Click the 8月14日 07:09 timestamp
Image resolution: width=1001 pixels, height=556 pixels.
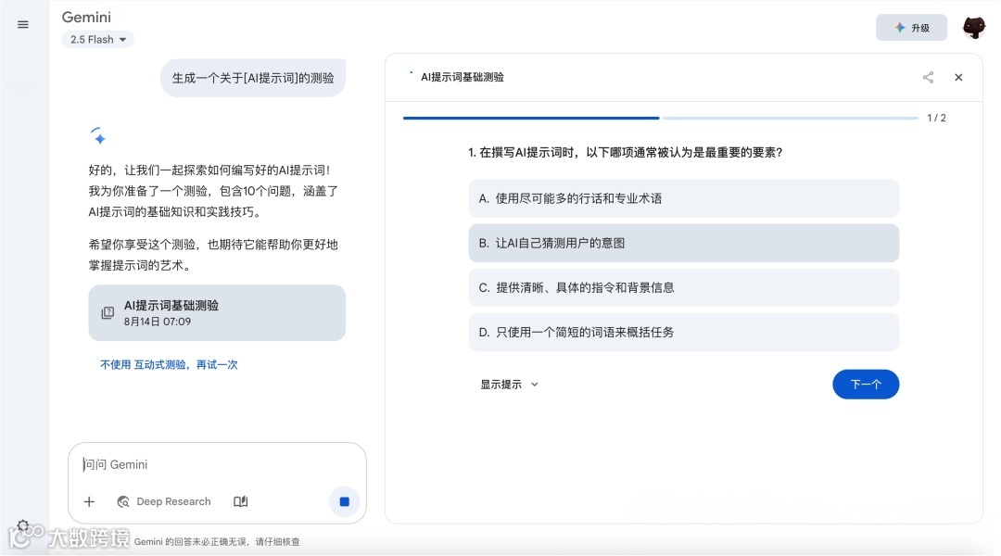tap(157, 322)
